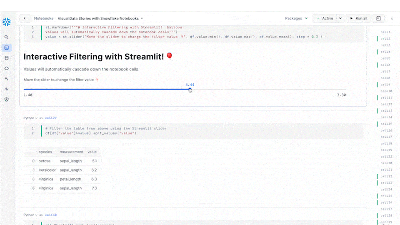Screen dimensions: 400x225
Task: Open the three-dot more options menu
Action: (392, 18)
